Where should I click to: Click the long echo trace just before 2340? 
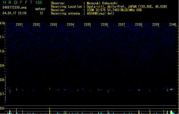coord(172,89)
